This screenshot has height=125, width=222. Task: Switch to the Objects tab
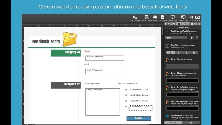tap(170, 24)
